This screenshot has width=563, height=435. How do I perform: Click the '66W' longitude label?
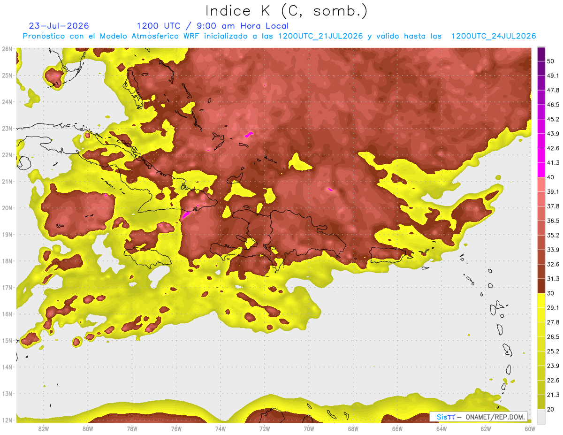click(397, 428)
